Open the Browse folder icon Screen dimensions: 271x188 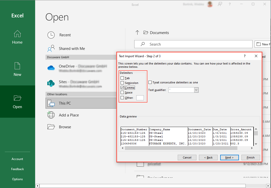[51, 127]
